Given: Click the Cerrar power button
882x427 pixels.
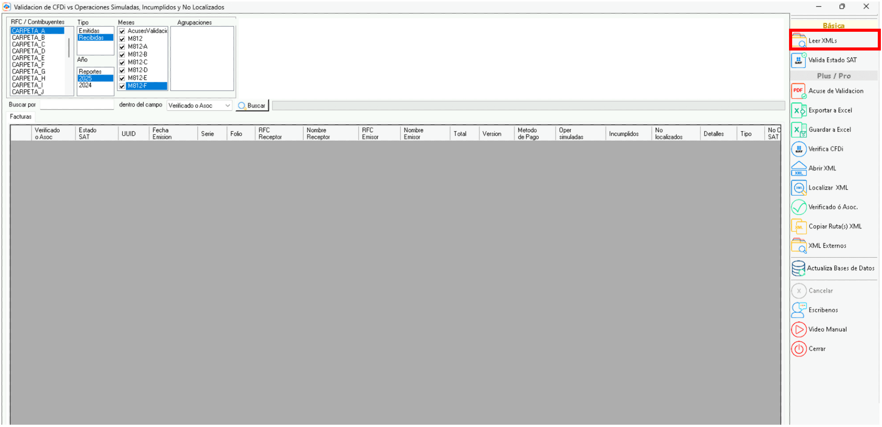Looking at the screenshot, I should tap(799, 349).
